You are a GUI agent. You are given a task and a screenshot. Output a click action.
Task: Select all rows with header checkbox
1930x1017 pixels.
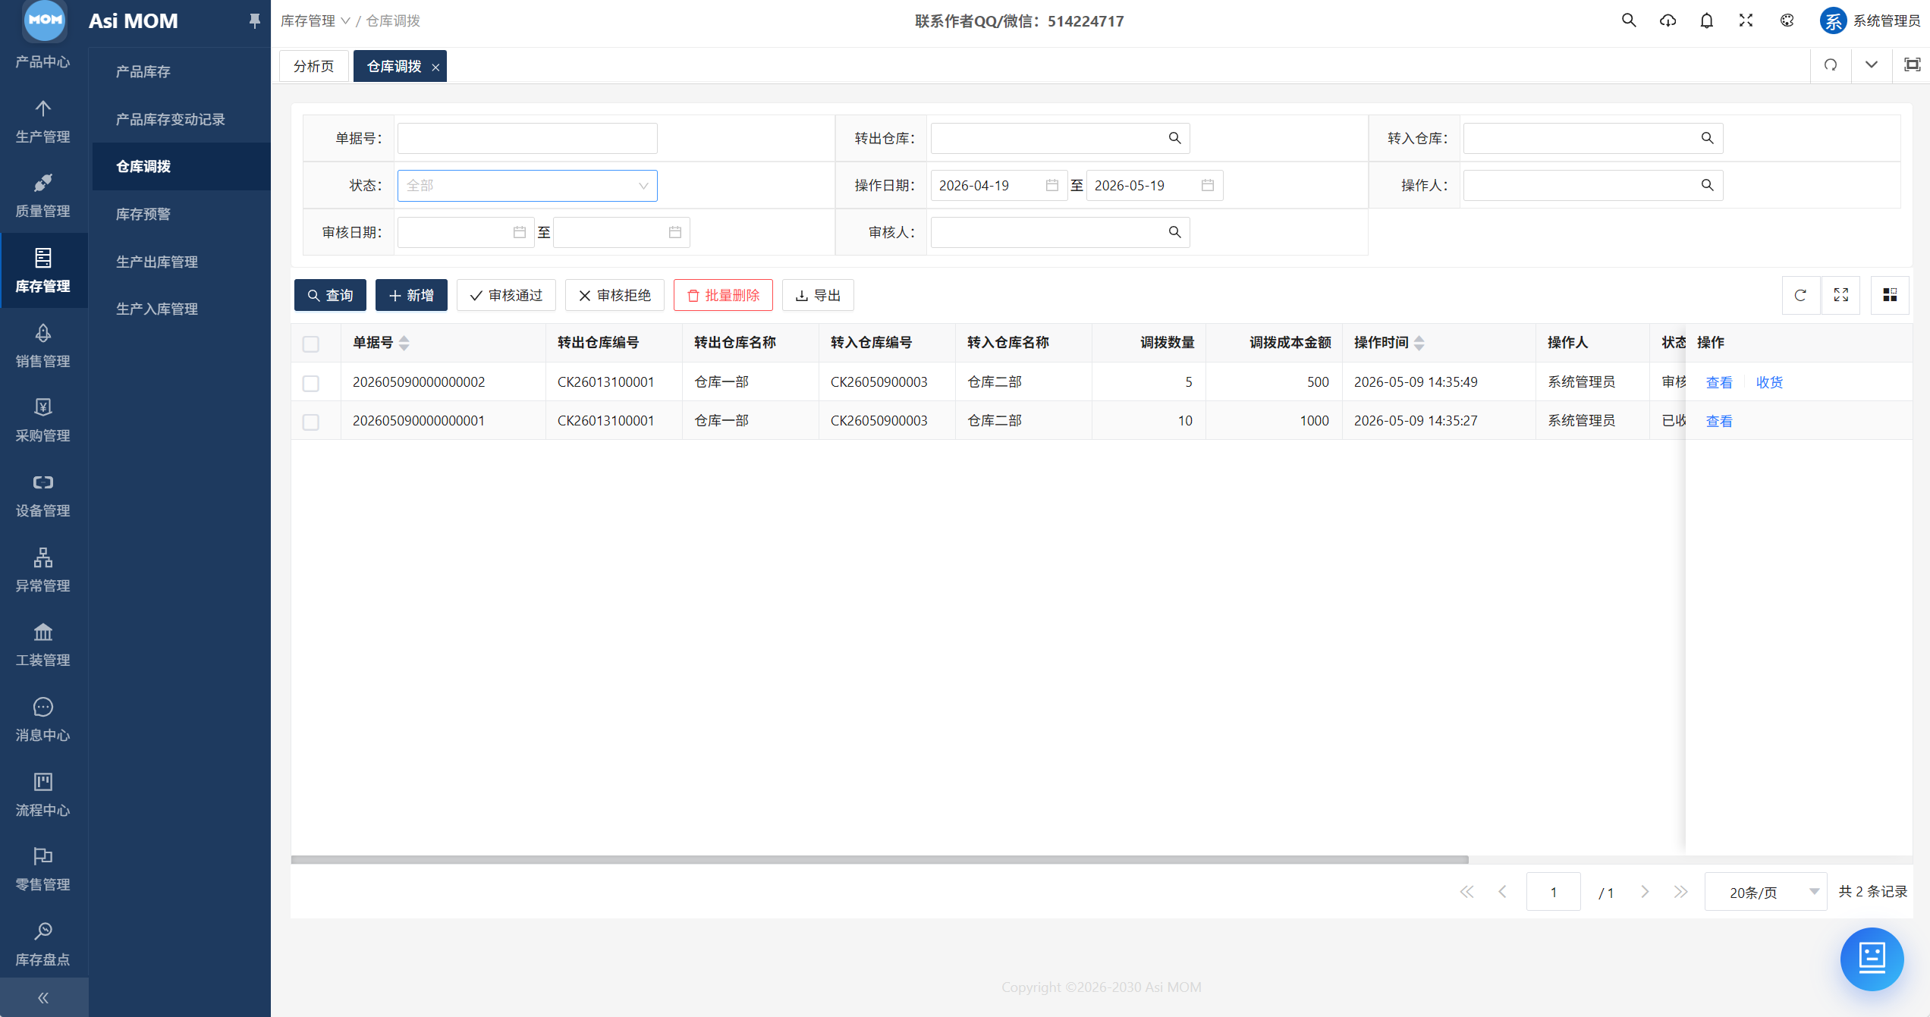pos(311,344)
